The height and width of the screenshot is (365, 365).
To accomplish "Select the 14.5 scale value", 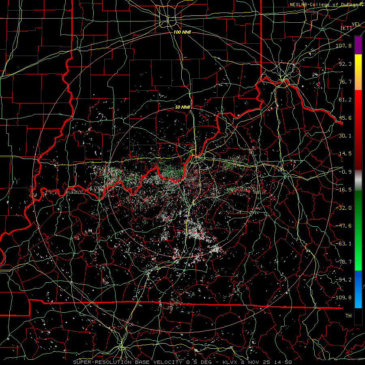I will tap(345, 154).
